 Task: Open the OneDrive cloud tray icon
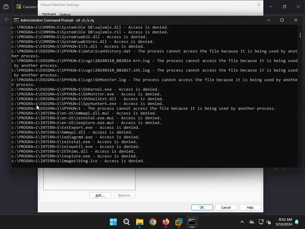tap(252, 222)
